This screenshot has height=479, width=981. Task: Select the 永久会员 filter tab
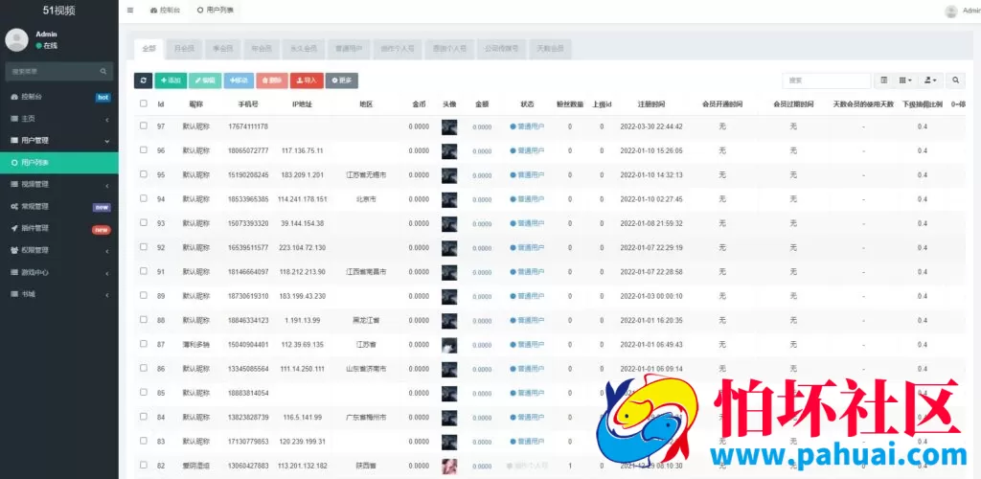click(304, 49)
